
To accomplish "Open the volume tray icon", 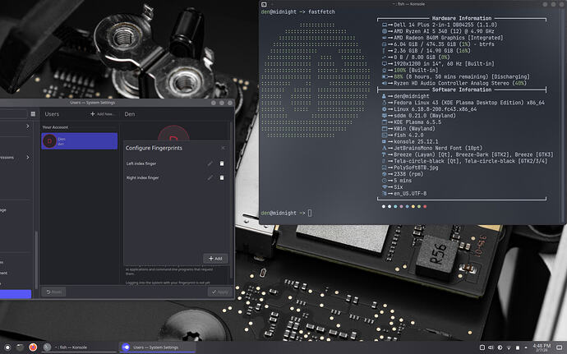I will 491,347.
